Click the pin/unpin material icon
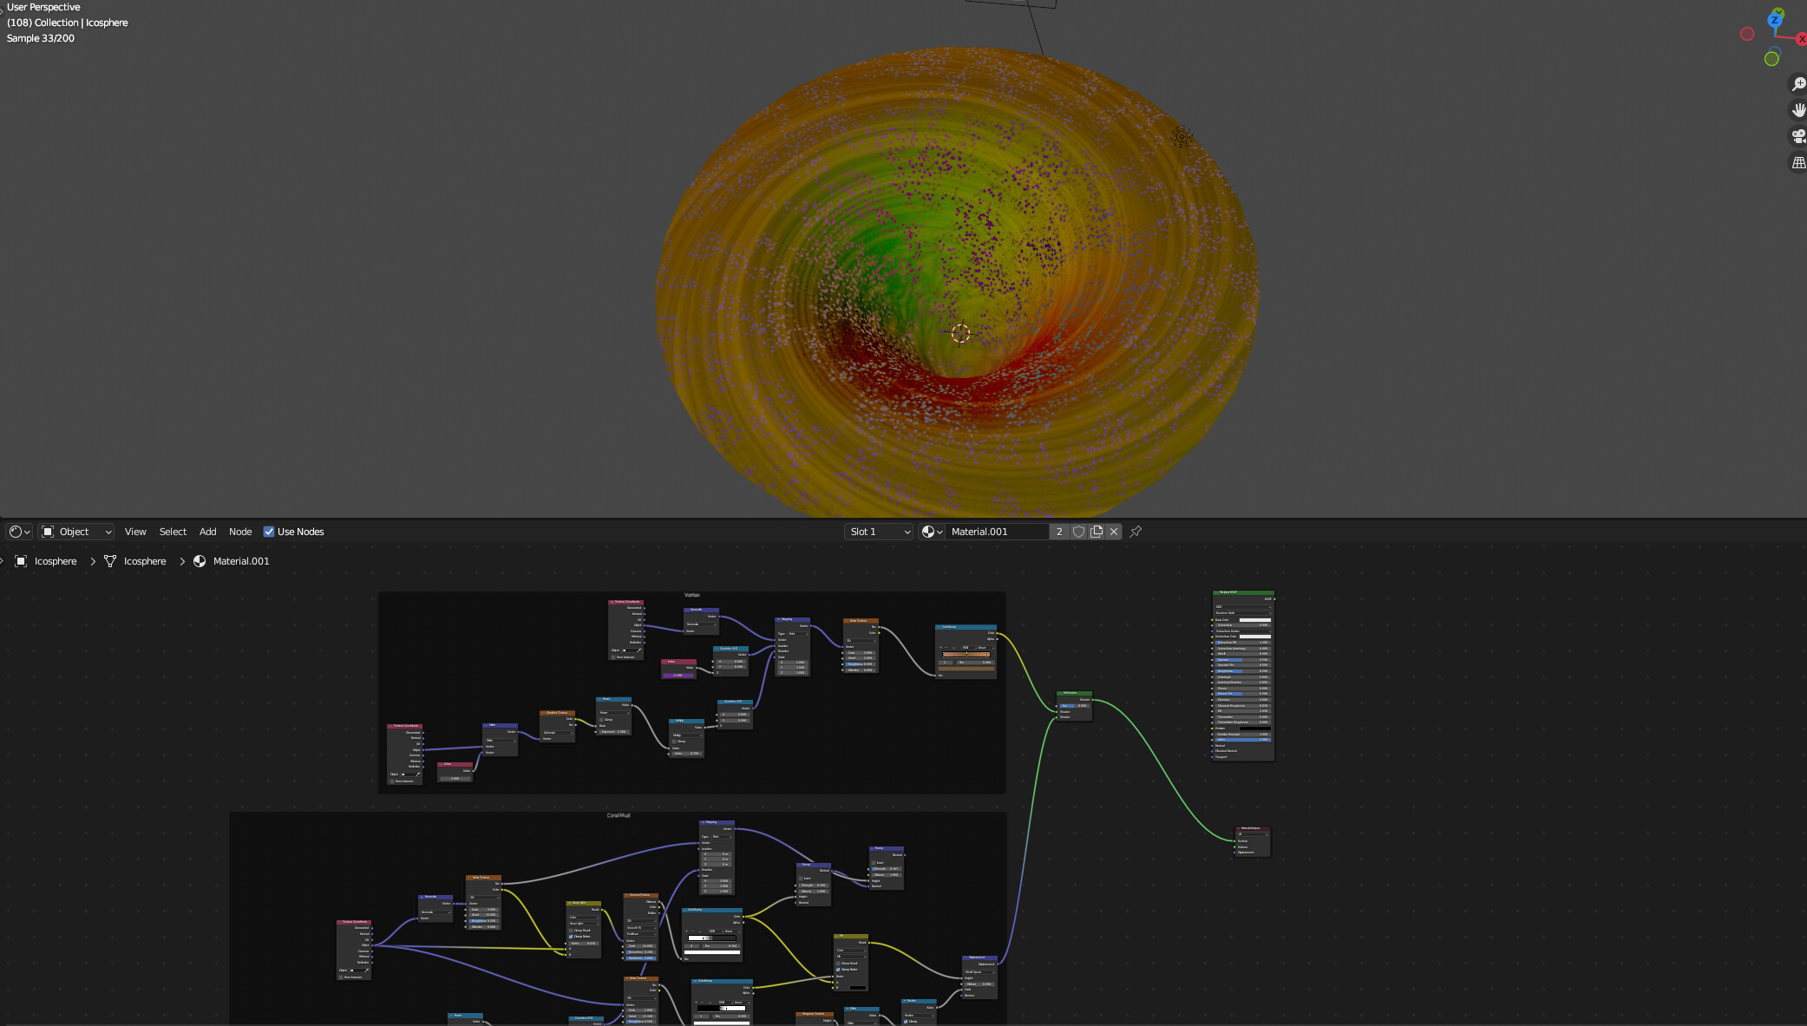 [1136, 531]
